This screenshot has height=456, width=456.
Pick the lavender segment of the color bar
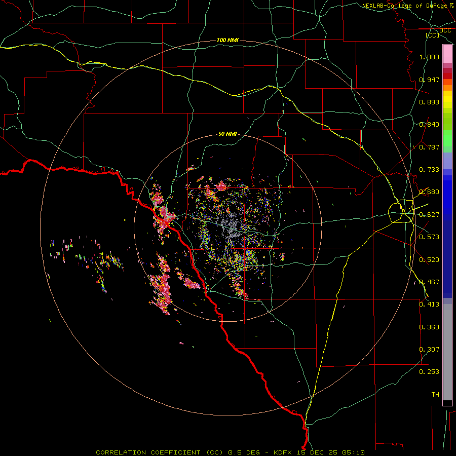pyautogui.click(x=447, y=161)
